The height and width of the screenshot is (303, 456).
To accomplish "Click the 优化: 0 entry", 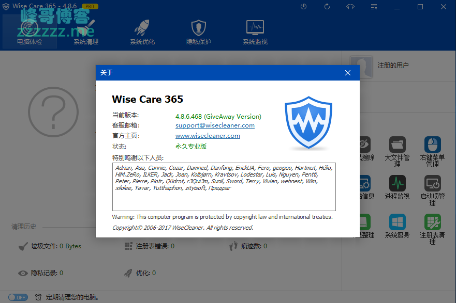I will point(140,273).
